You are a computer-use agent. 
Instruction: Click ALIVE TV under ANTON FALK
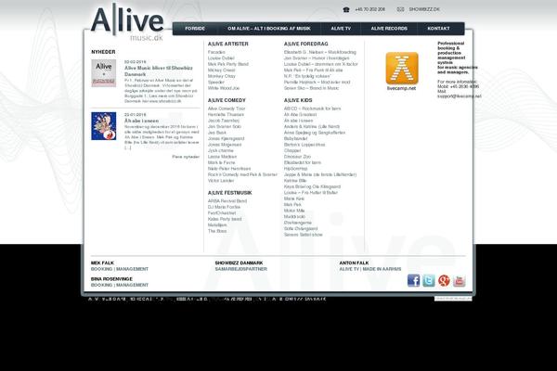349,269
